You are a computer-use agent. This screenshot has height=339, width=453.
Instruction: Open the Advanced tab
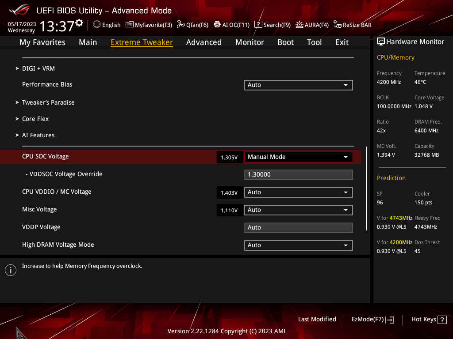[204, 42]
